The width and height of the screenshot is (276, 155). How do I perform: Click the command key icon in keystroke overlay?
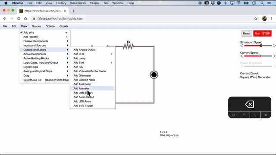pos(266,115)
